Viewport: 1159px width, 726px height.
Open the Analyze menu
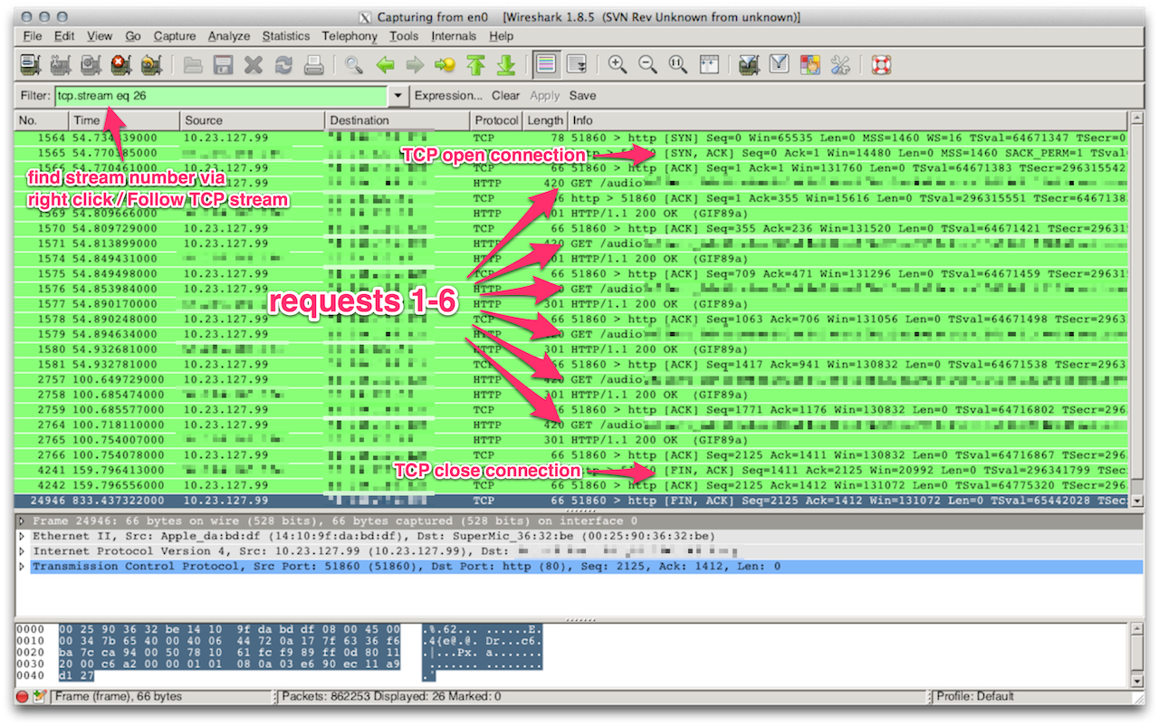pos(228,36)
